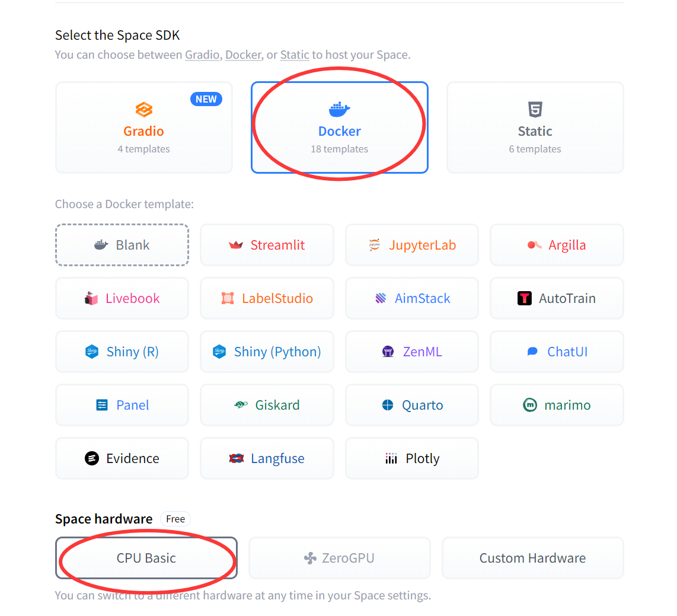Pick the AutoTrain template
Image resolution: width=677 pixels, height=616 pixels.
(557, 298)
